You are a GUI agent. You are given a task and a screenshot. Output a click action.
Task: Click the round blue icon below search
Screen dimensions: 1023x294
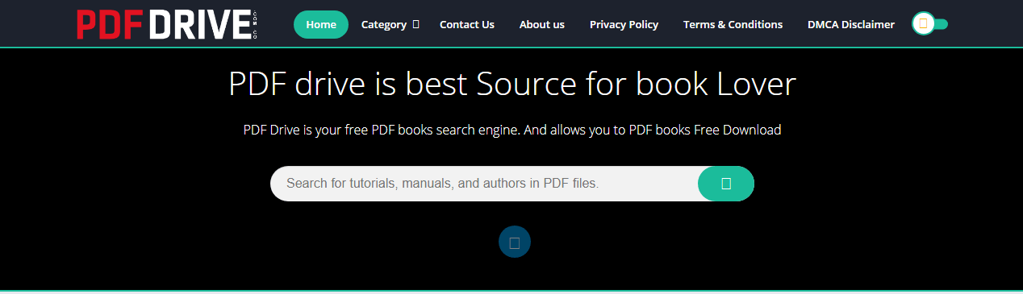point(515,242)
